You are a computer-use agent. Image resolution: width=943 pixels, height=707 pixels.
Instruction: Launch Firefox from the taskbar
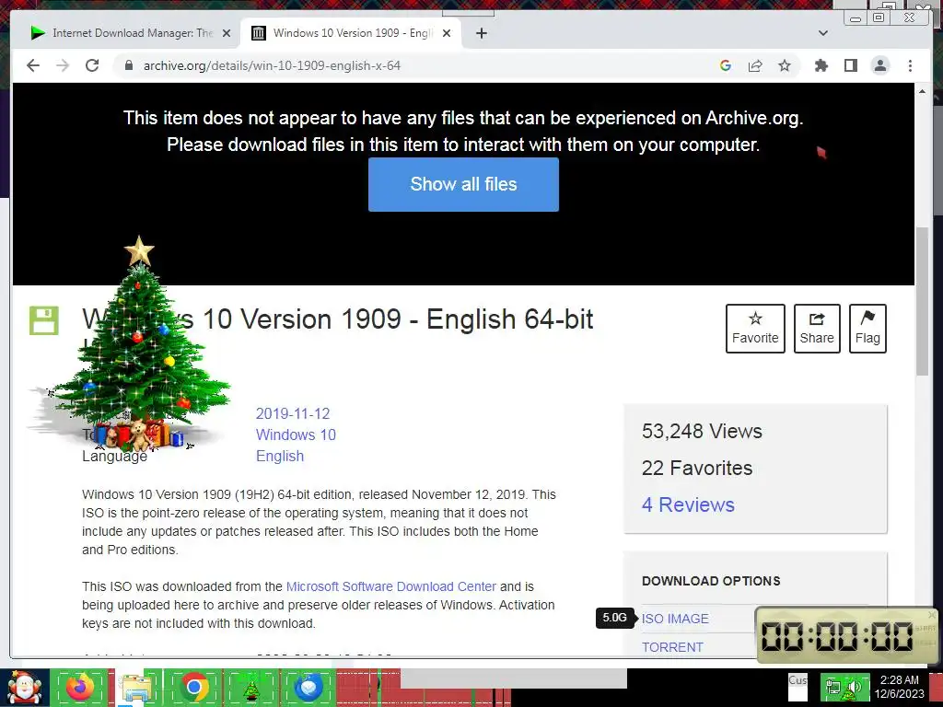point(79,687)
